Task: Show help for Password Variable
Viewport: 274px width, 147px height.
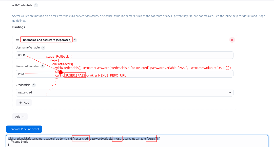Action: coord(43,66)
